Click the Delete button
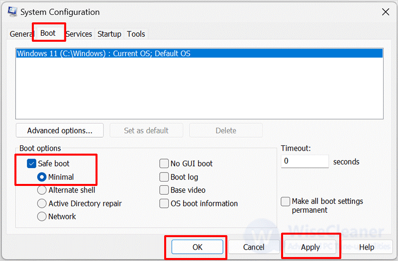Screen dimensions: 398x261 [226, 130]
